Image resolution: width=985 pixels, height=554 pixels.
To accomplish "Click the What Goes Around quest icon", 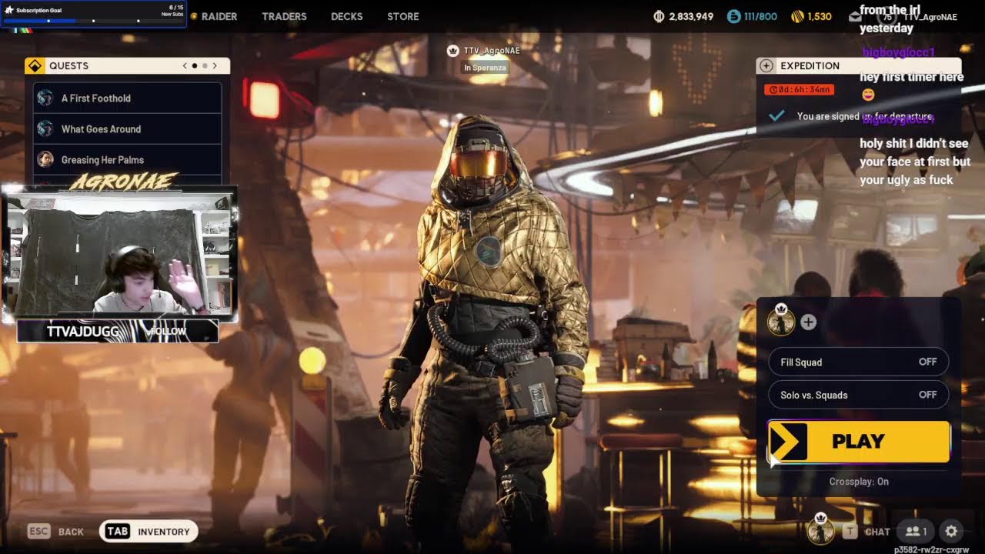I will 45,128.
